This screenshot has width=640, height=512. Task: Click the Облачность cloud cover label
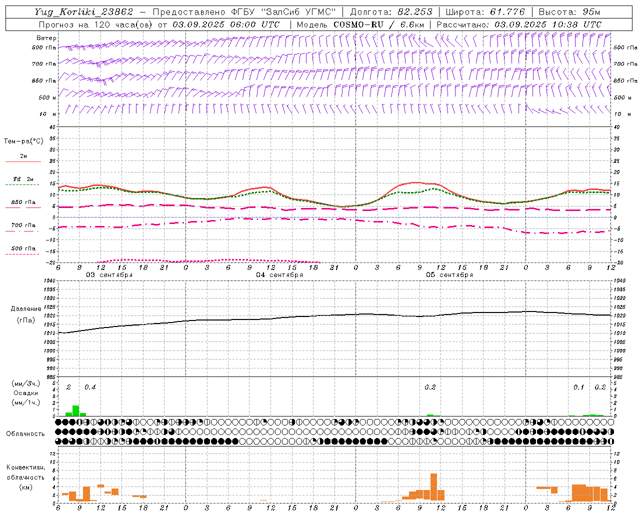[x=25, y=434]
